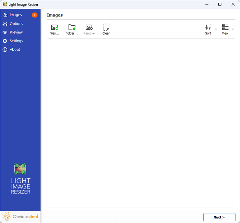Image resolution: width=240 pixels, height=223 pixels.
Task: Click the Light Image Resizer logo in the sidebar
Action: pos(21,179)
